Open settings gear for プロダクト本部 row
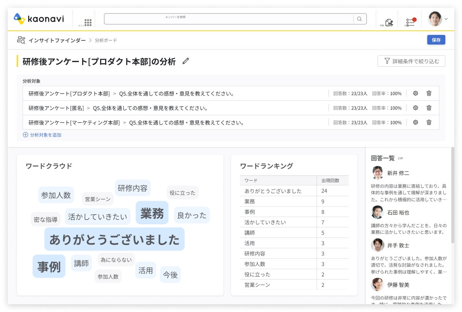 coord(415,93)
